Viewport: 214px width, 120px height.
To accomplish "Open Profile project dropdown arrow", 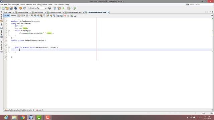I will tap(77, 8).
